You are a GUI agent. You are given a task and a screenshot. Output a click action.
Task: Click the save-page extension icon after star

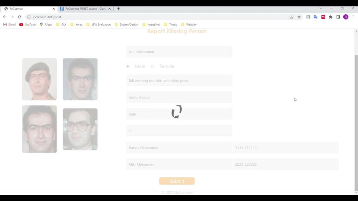(x=308, y=17)
